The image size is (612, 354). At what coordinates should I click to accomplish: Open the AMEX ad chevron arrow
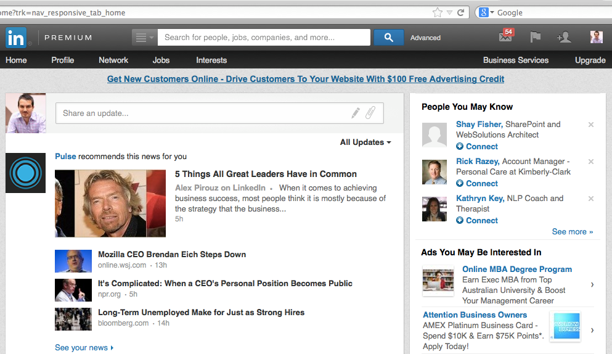click(x=592, y=330)
